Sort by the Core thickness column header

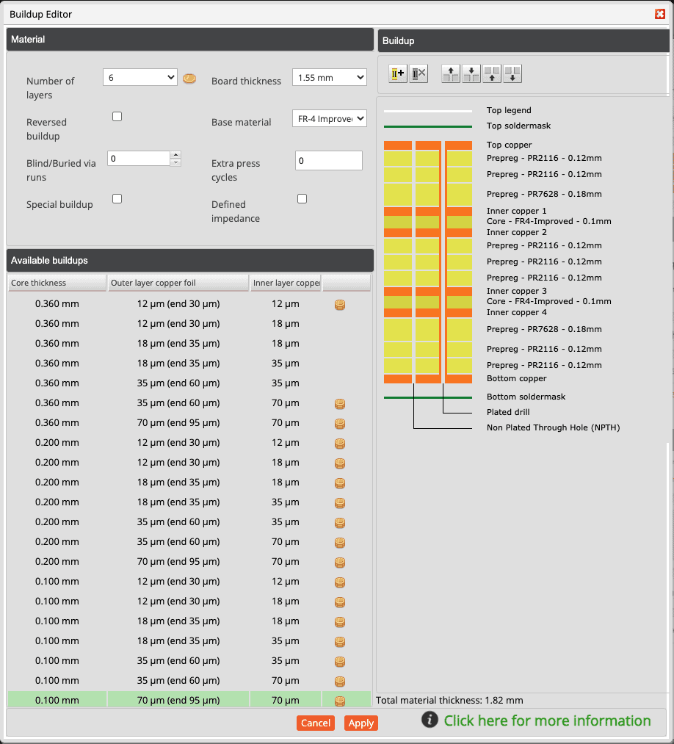pos(57,283)
